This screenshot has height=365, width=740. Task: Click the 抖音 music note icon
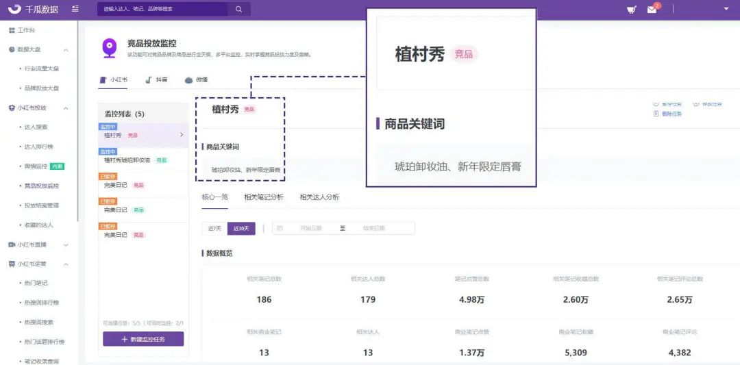pyautogui.click(x=148, y=79)
